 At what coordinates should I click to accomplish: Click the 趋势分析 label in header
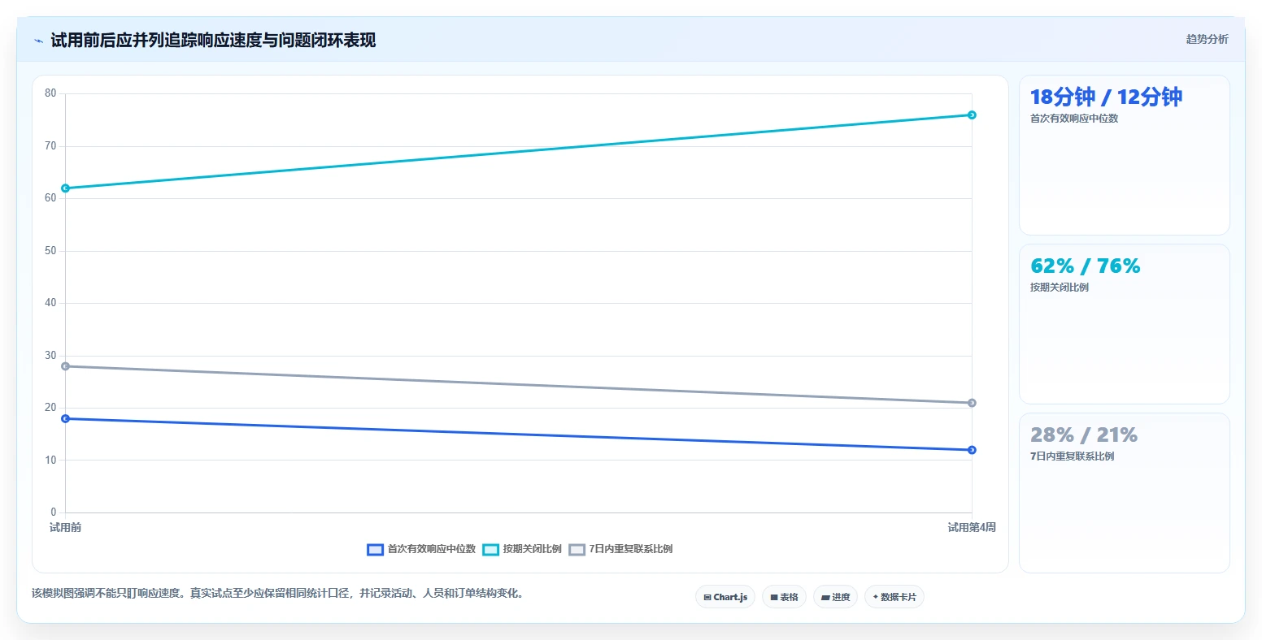[x=1207, y=39]
